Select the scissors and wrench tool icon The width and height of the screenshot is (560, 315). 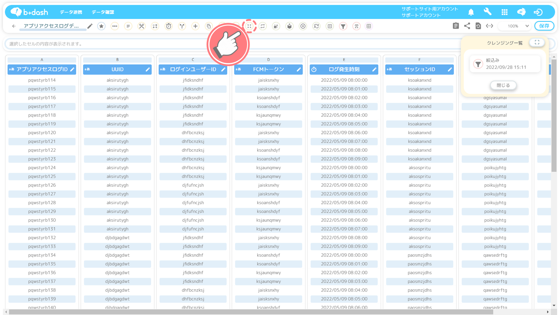[x=142, y=26]
